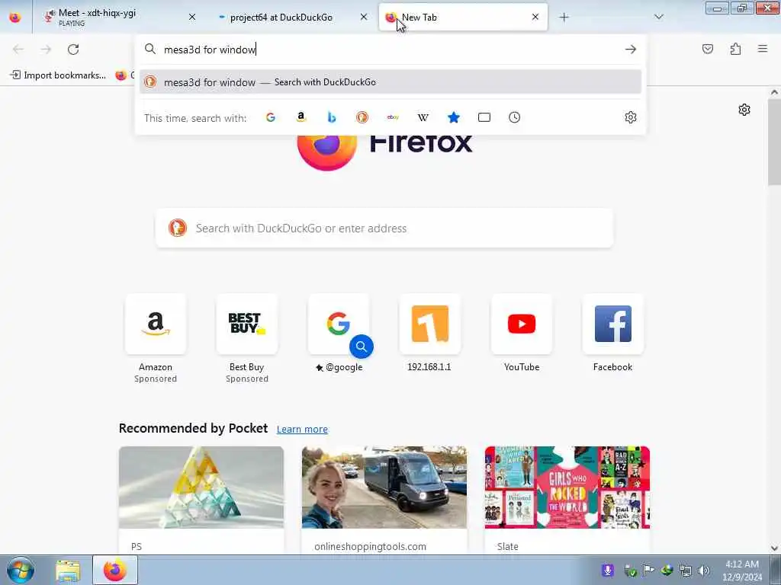Expand the list-all-tabs chevron

[658, 18]
